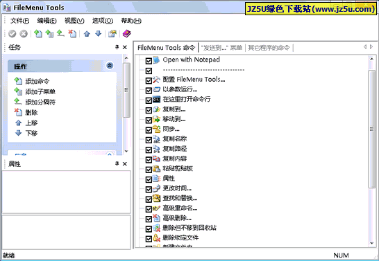This screenshot has width=379, height=261.
Task: Click the 添加命令 icon in the tasks panel
Action: point(18,81)
